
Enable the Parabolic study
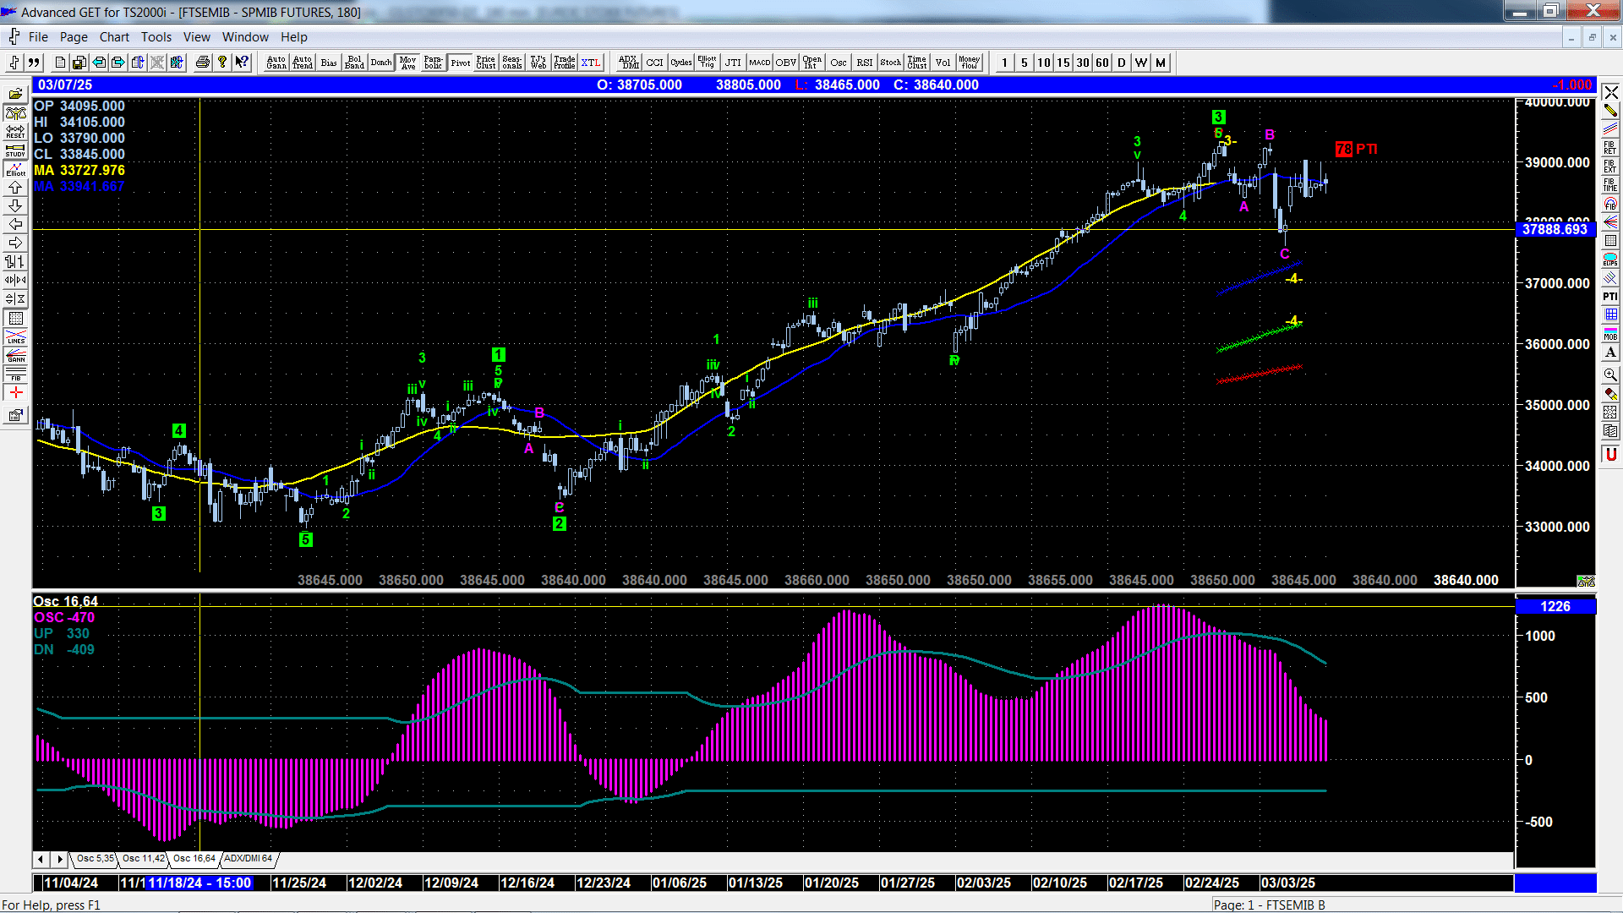pos(434,63)
